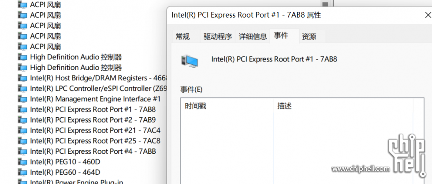Select 'Intel(R) PCI Express Root Port #21 - 7AC4' text
This screenshot has height=184, width=432.
(95, 130)
